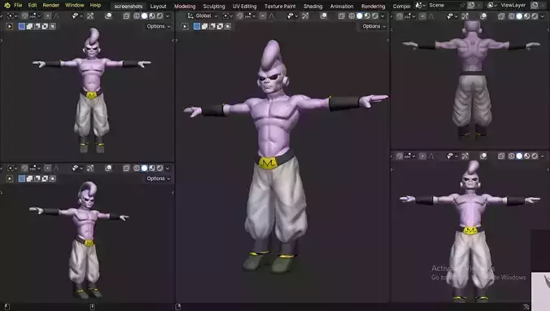
Task: Toggle snap magnet in center viewport
Action: pos(239,15)
